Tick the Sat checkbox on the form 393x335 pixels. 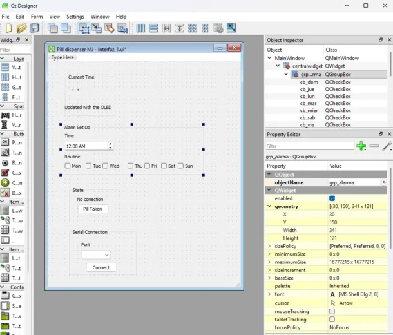[164, 166]
